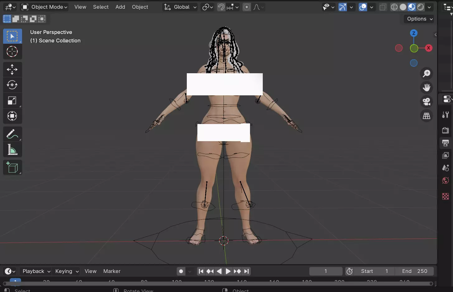Open the Playback menu

[x=36, y=271]
